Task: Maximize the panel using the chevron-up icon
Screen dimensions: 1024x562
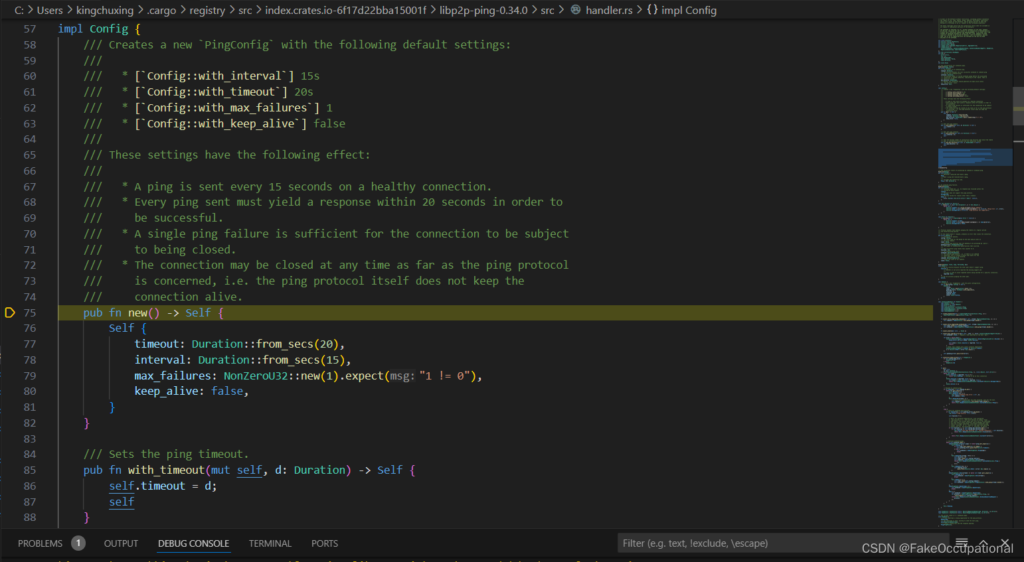Action: 983,543
